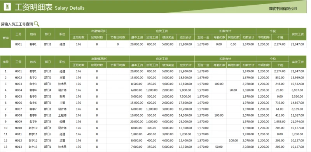311x152 pixels.
Task: Select gross total 25,000.00
Action: click(185, 122)
